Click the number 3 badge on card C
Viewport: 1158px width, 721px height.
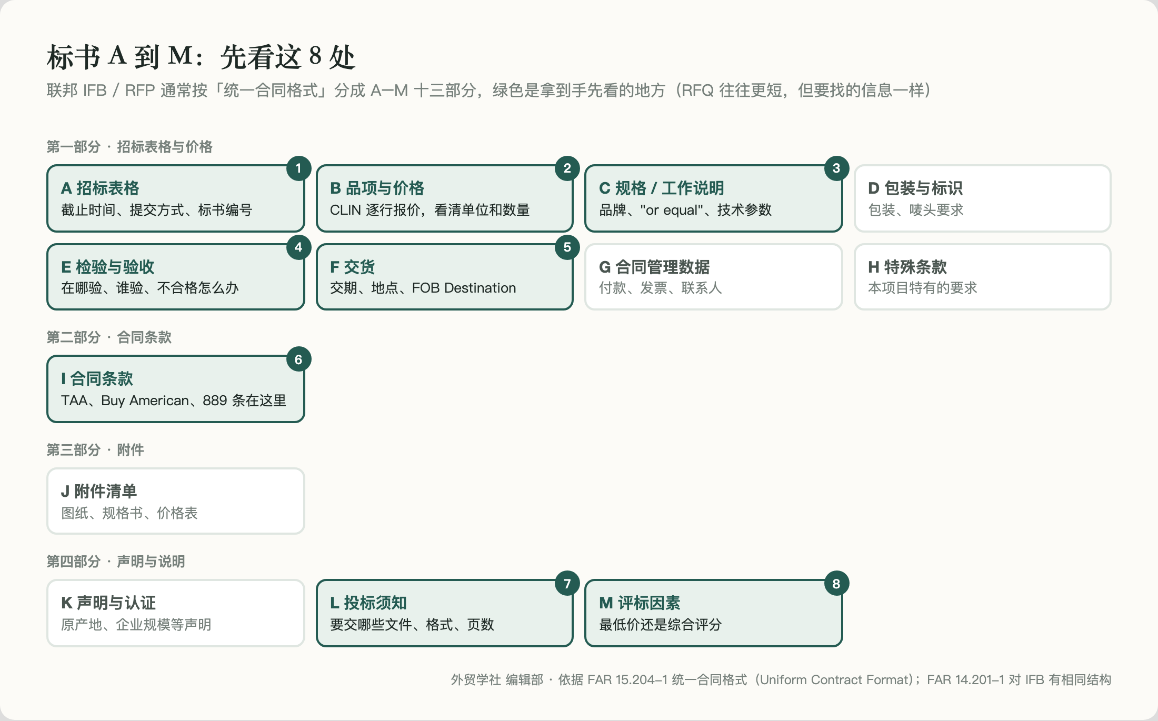(x=836, y=168)
